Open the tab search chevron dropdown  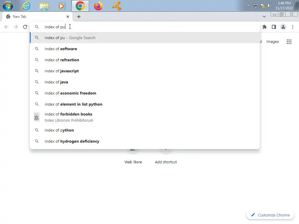point(264,17)
